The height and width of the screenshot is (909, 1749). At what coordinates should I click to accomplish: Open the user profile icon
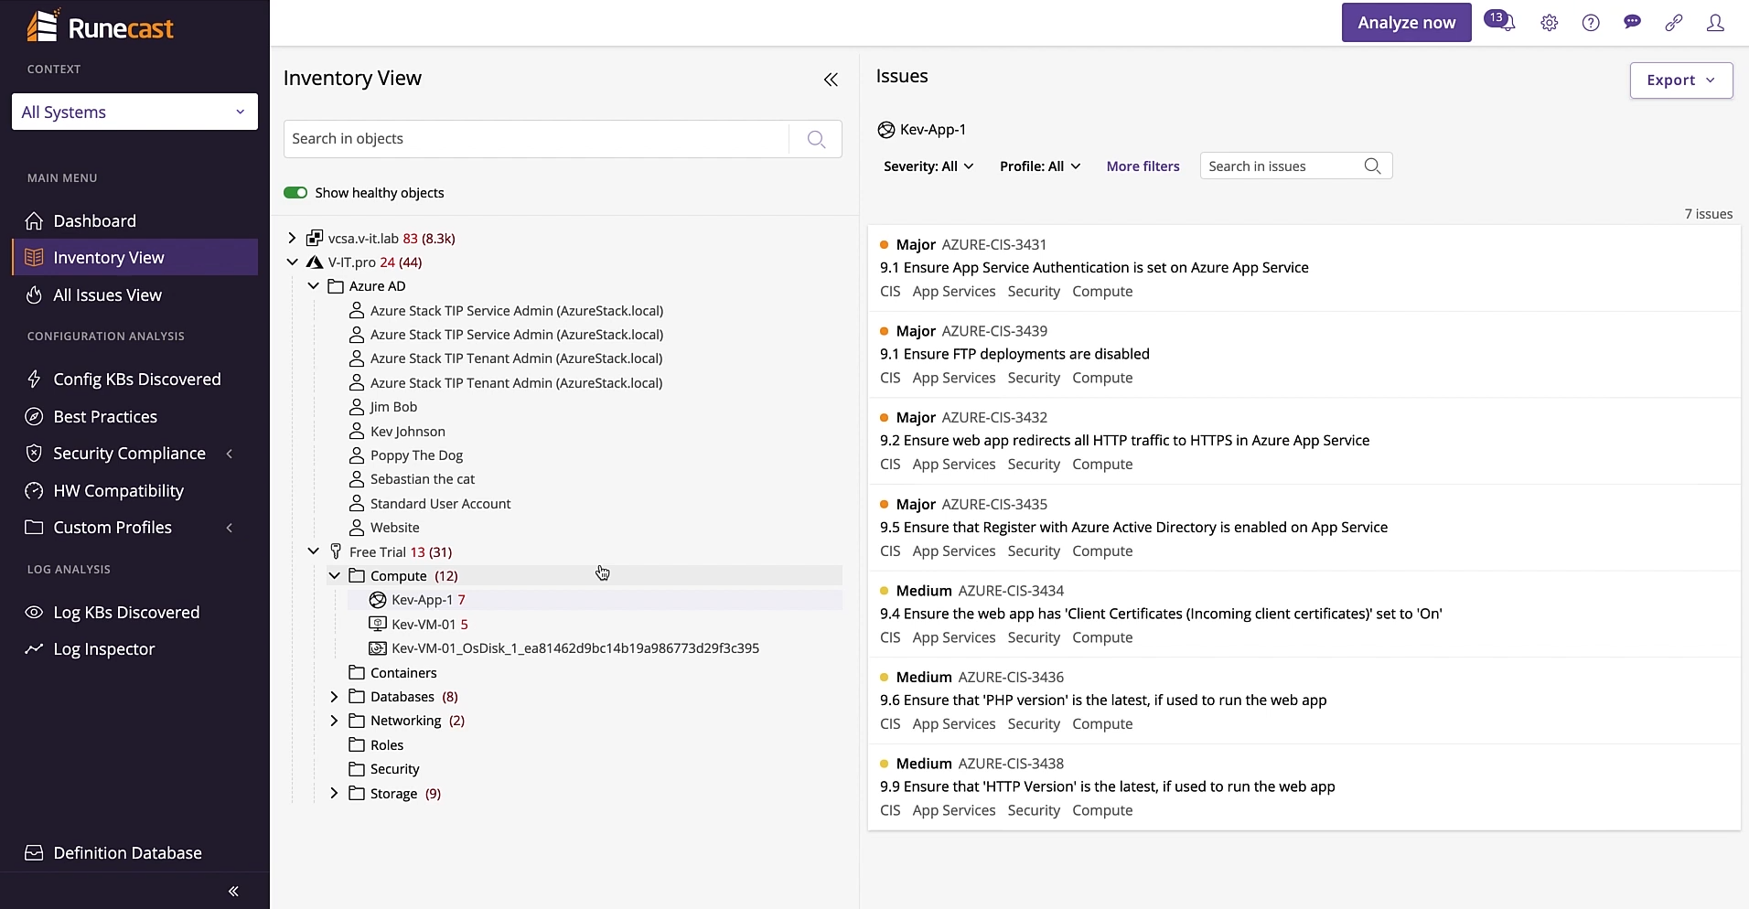point(1715,23)
